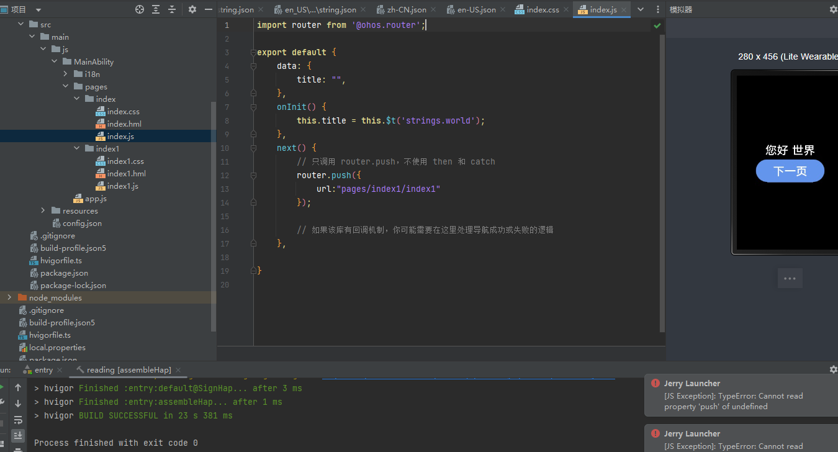Hide the project panel with the minus icon

click(208, 9)
